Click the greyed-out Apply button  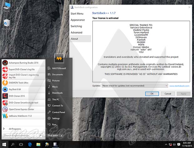click(x=183, y=94)
